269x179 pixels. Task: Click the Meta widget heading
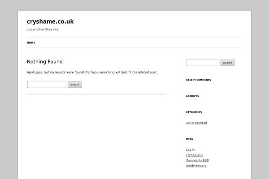tap(189, 139)
